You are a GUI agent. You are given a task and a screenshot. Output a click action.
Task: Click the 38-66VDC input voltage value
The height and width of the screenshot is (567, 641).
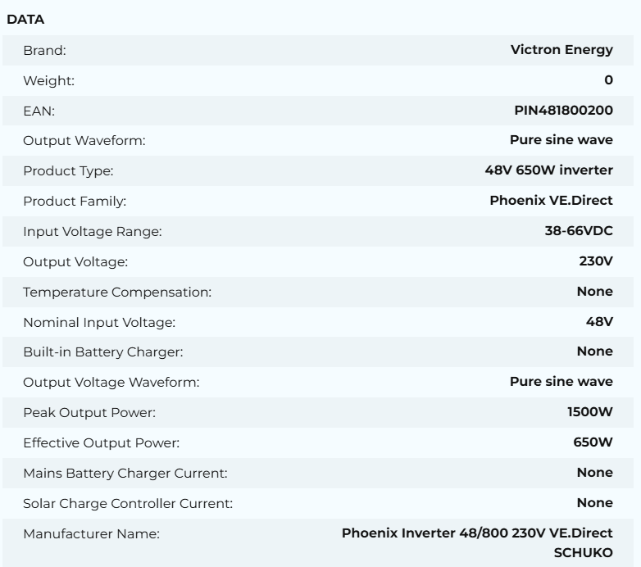tap(573, 232)
